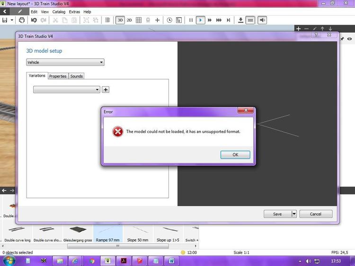Click the help question mark button
This screenshot has width=355, height=266.
click(316, 35)
